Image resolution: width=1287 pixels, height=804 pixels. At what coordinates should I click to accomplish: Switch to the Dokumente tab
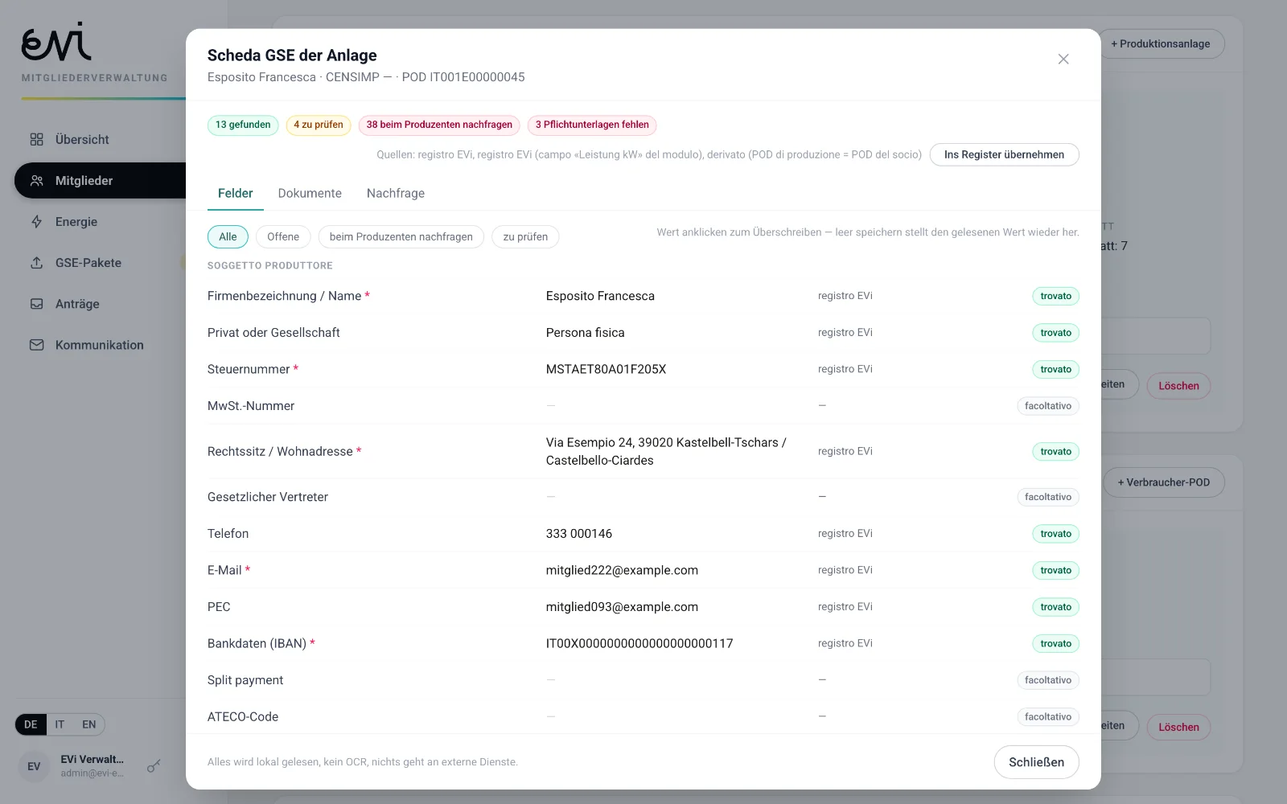coord(310,193)
